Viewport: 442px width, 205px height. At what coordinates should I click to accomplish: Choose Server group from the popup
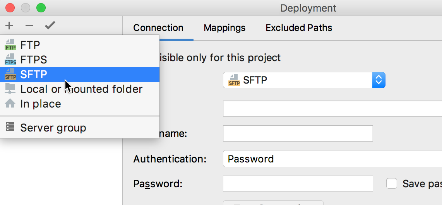(53, 128)
